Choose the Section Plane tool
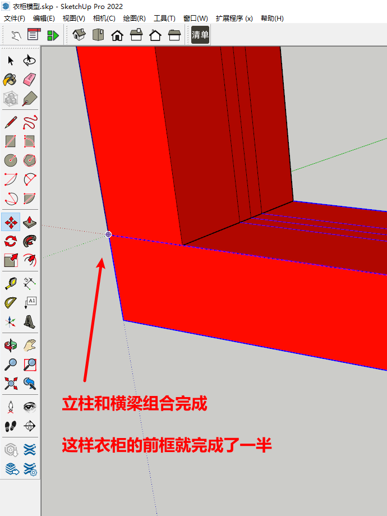Image resolution: width=387 pixels, height=516 pixels. click(x=30, y=426)
